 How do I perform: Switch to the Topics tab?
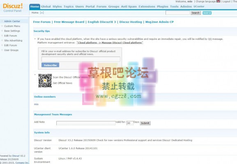pyautogui.click(x=69, y=7)
